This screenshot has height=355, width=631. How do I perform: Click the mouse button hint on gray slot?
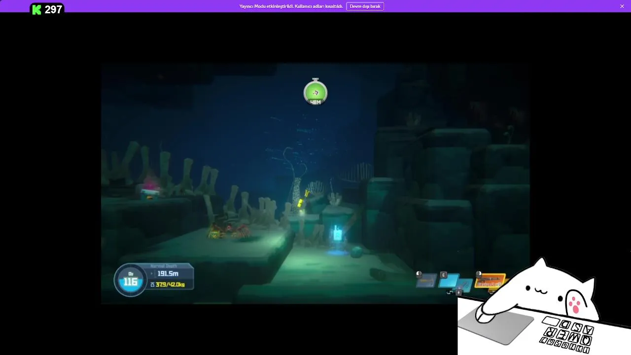click(419, 274)
